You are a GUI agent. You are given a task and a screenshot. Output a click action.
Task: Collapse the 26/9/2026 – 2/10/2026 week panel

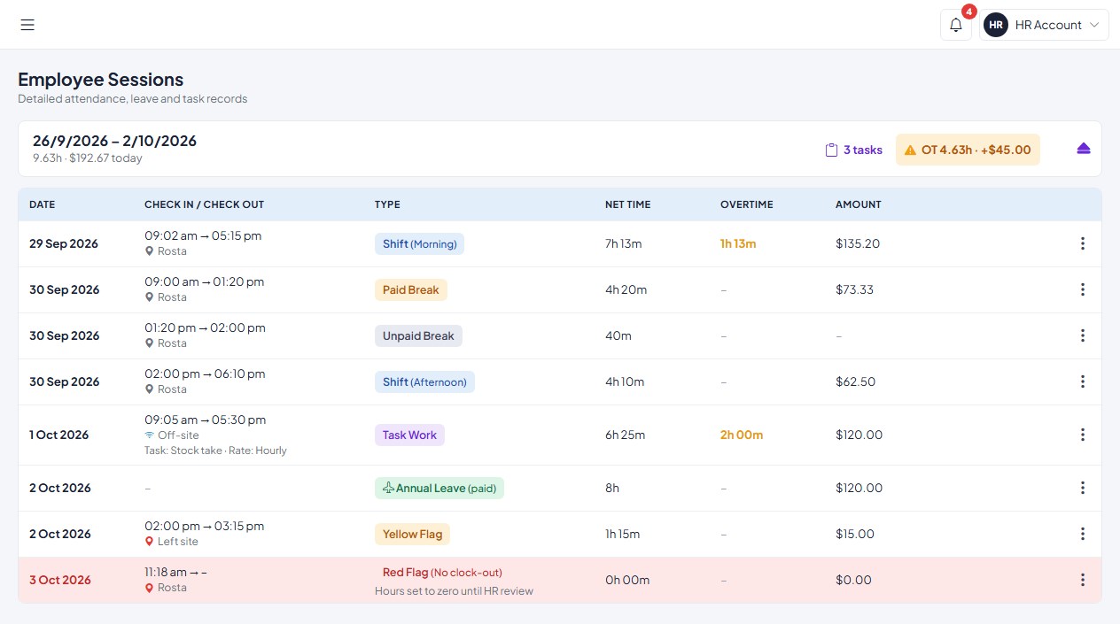tap(1084, 149)
